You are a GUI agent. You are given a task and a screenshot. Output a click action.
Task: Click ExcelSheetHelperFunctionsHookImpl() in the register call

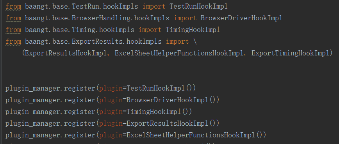point(196,135)
